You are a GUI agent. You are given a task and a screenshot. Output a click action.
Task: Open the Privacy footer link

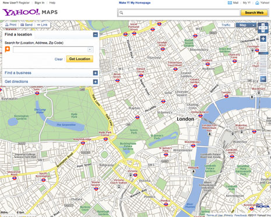tap(228, 215)
